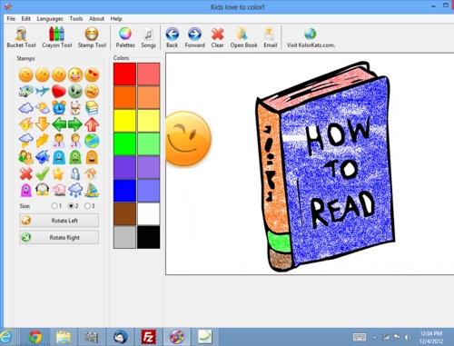Pick the lucky cat stamp
Screen dimensions: 454x346
coord(75,107)
